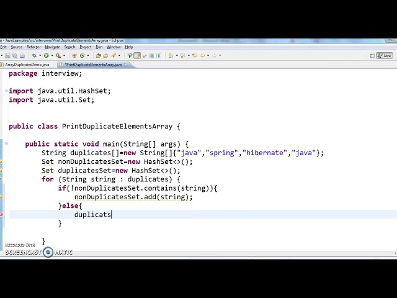Image resolution: width=397 pixels, height=298 pixels.
Task: Click class name PrintDuplicateElementsArray in code
Action: click(x=117, y=126)
